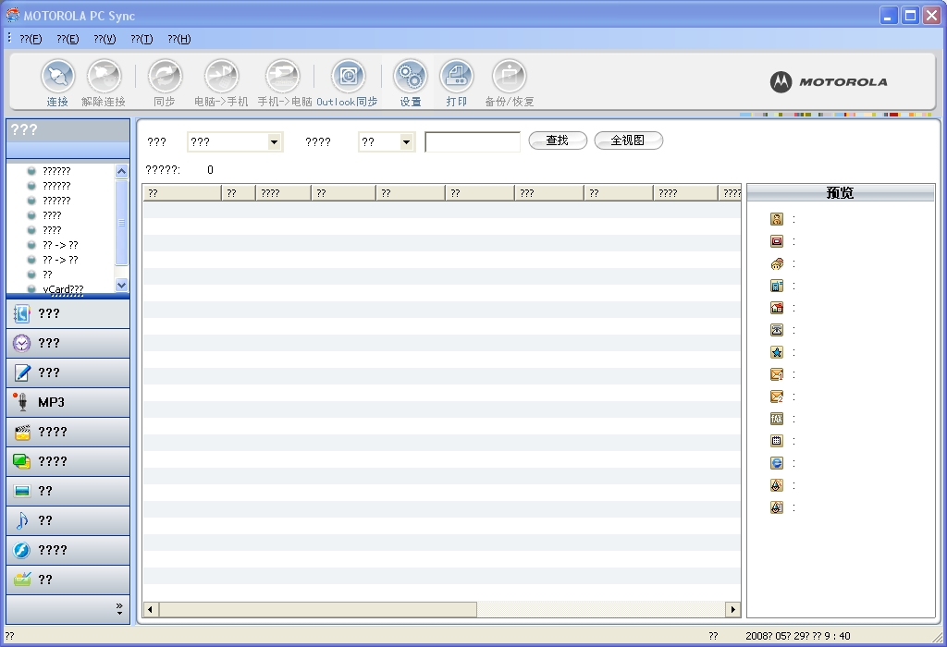
Task: Expand more sidebar buttons with the » chevron
Action: point(119,609)
